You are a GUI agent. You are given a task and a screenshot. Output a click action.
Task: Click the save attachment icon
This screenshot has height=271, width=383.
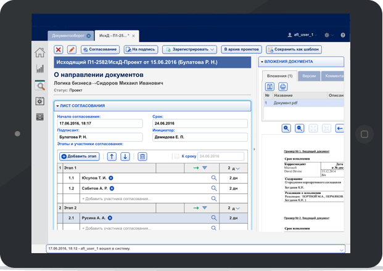pos(270,87)
